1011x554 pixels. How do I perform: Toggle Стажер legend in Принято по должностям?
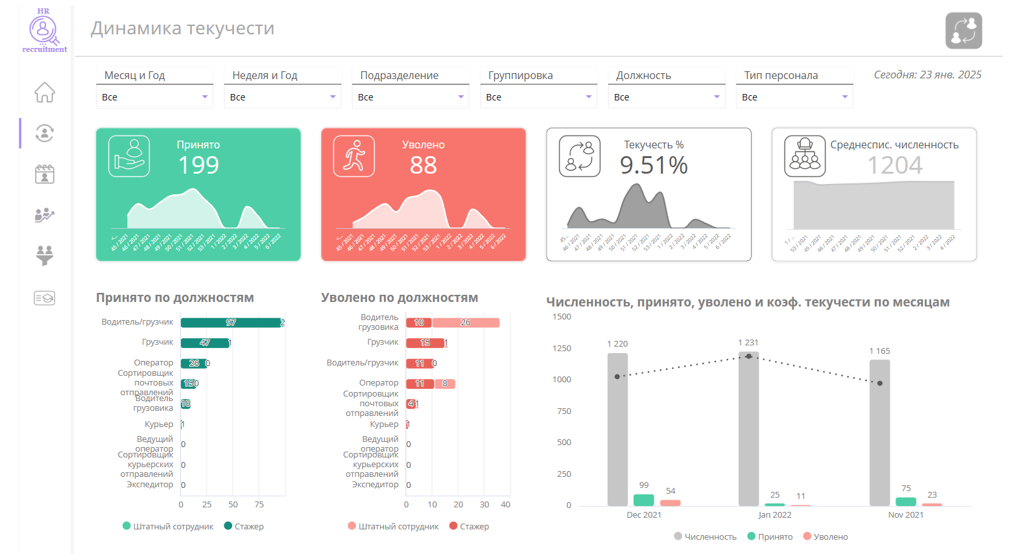click(244, 526)
